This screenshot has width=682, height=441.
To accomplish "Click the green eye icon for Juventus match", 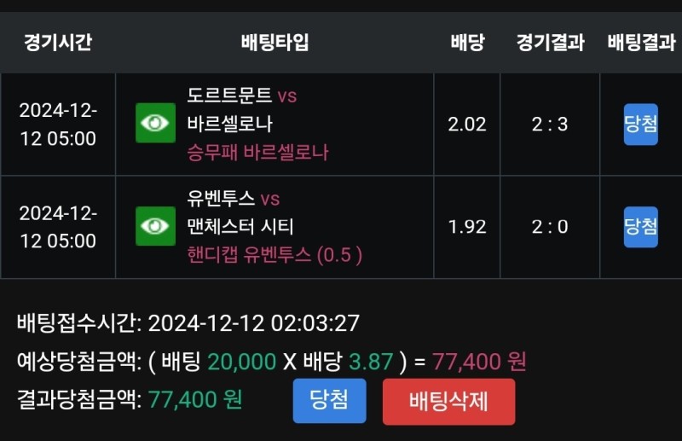I will pyautogui.click(x=155, y=226).
